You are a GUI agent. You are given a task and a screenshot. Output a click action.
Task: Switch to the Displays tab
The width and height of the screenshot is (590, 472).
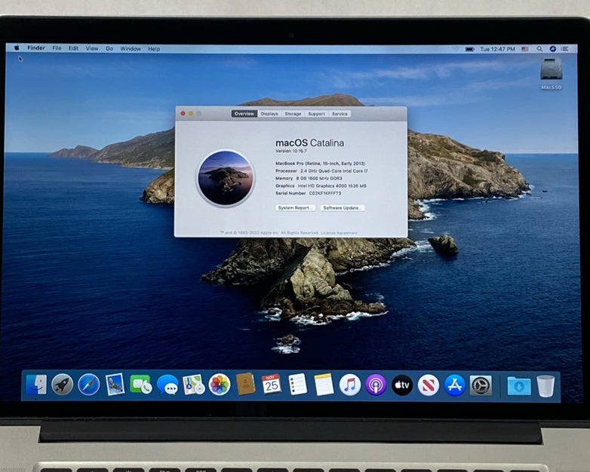tap(269, 114)
